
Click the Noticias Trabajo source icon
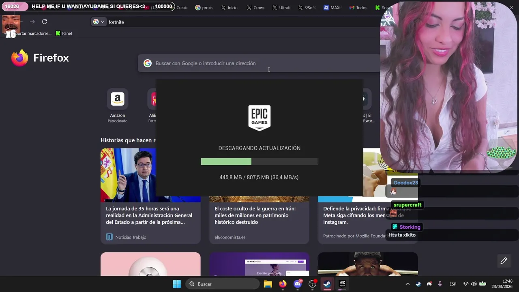[x=109, y=237]
